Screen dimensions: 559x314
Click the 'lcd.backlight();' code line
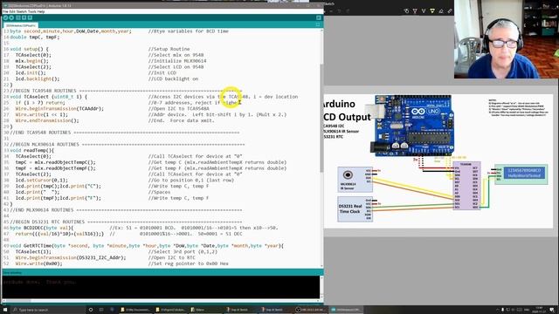(x=38, y=79)
